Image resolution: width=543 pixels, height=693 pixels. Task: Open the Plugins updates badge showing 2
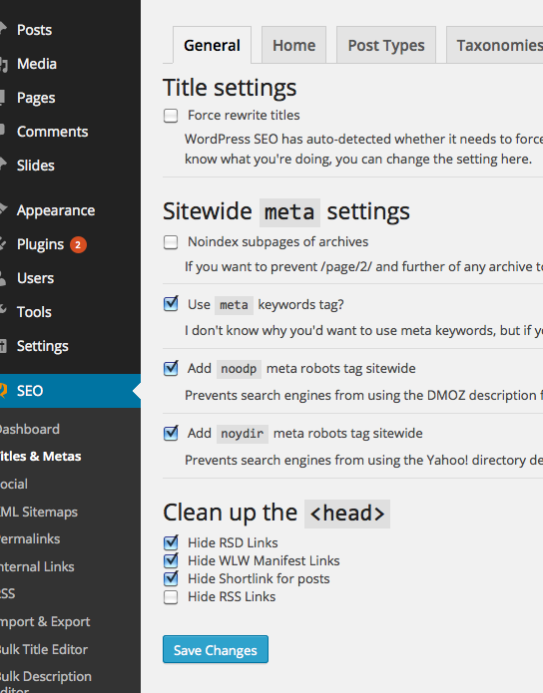pos(78,244)
